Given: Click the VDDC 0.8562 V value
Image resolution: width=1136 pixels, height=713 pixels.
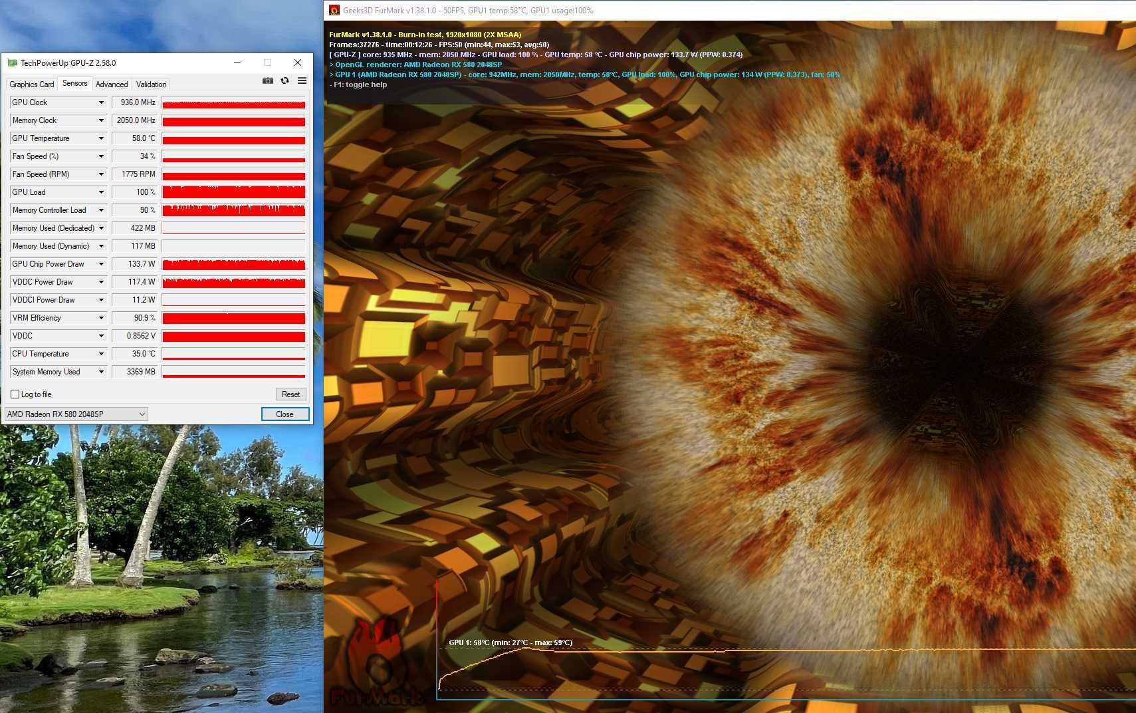Looking at the screenshot, I should pos(135,336).
